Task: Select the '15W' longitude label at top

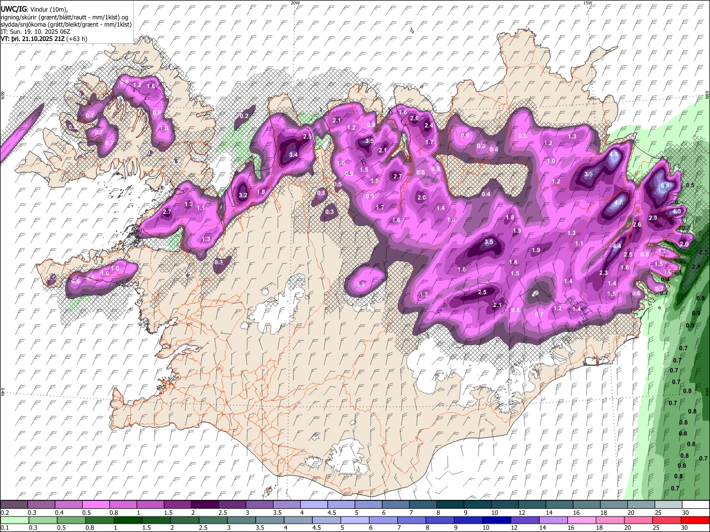Action: pyautogui.click(x=587, y=3)
